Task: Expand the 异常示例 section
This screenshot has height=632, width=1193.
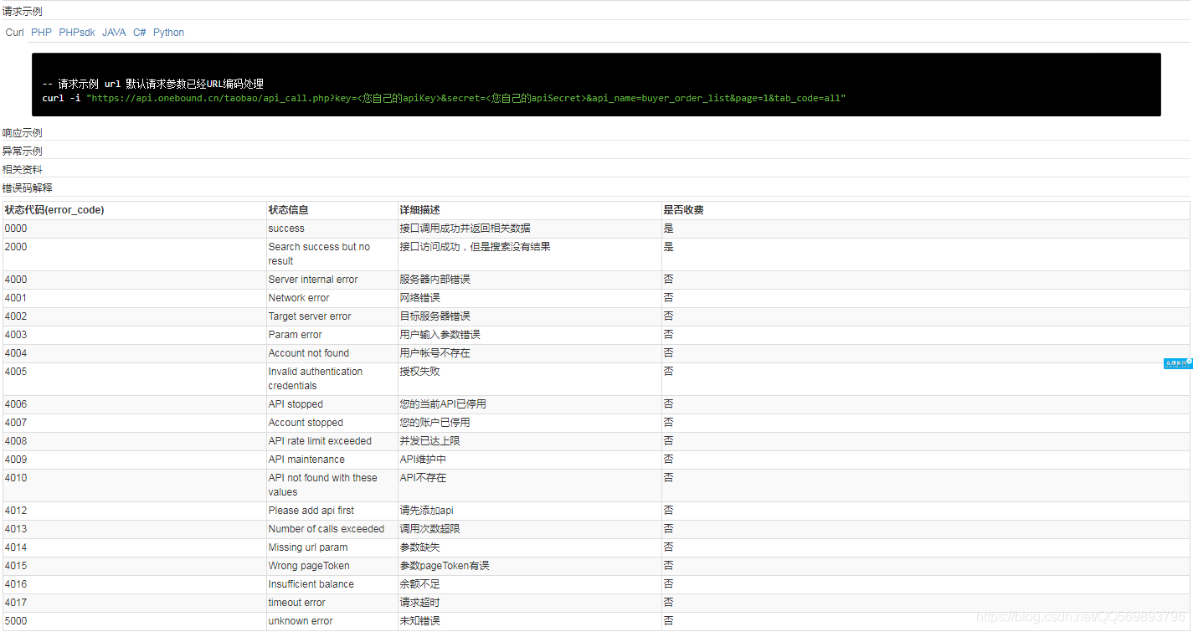Action: click(23, 152)
